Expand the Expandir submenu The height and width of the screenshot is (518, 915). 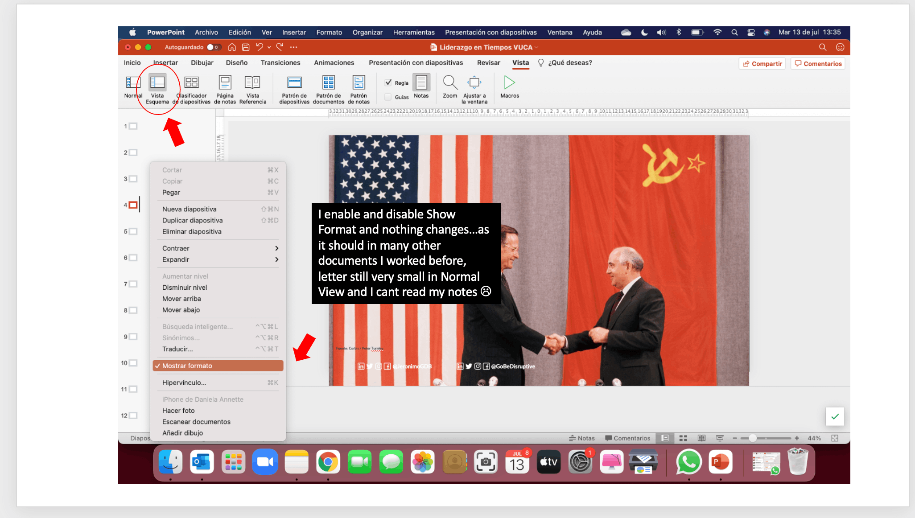[x=218, y=259]
